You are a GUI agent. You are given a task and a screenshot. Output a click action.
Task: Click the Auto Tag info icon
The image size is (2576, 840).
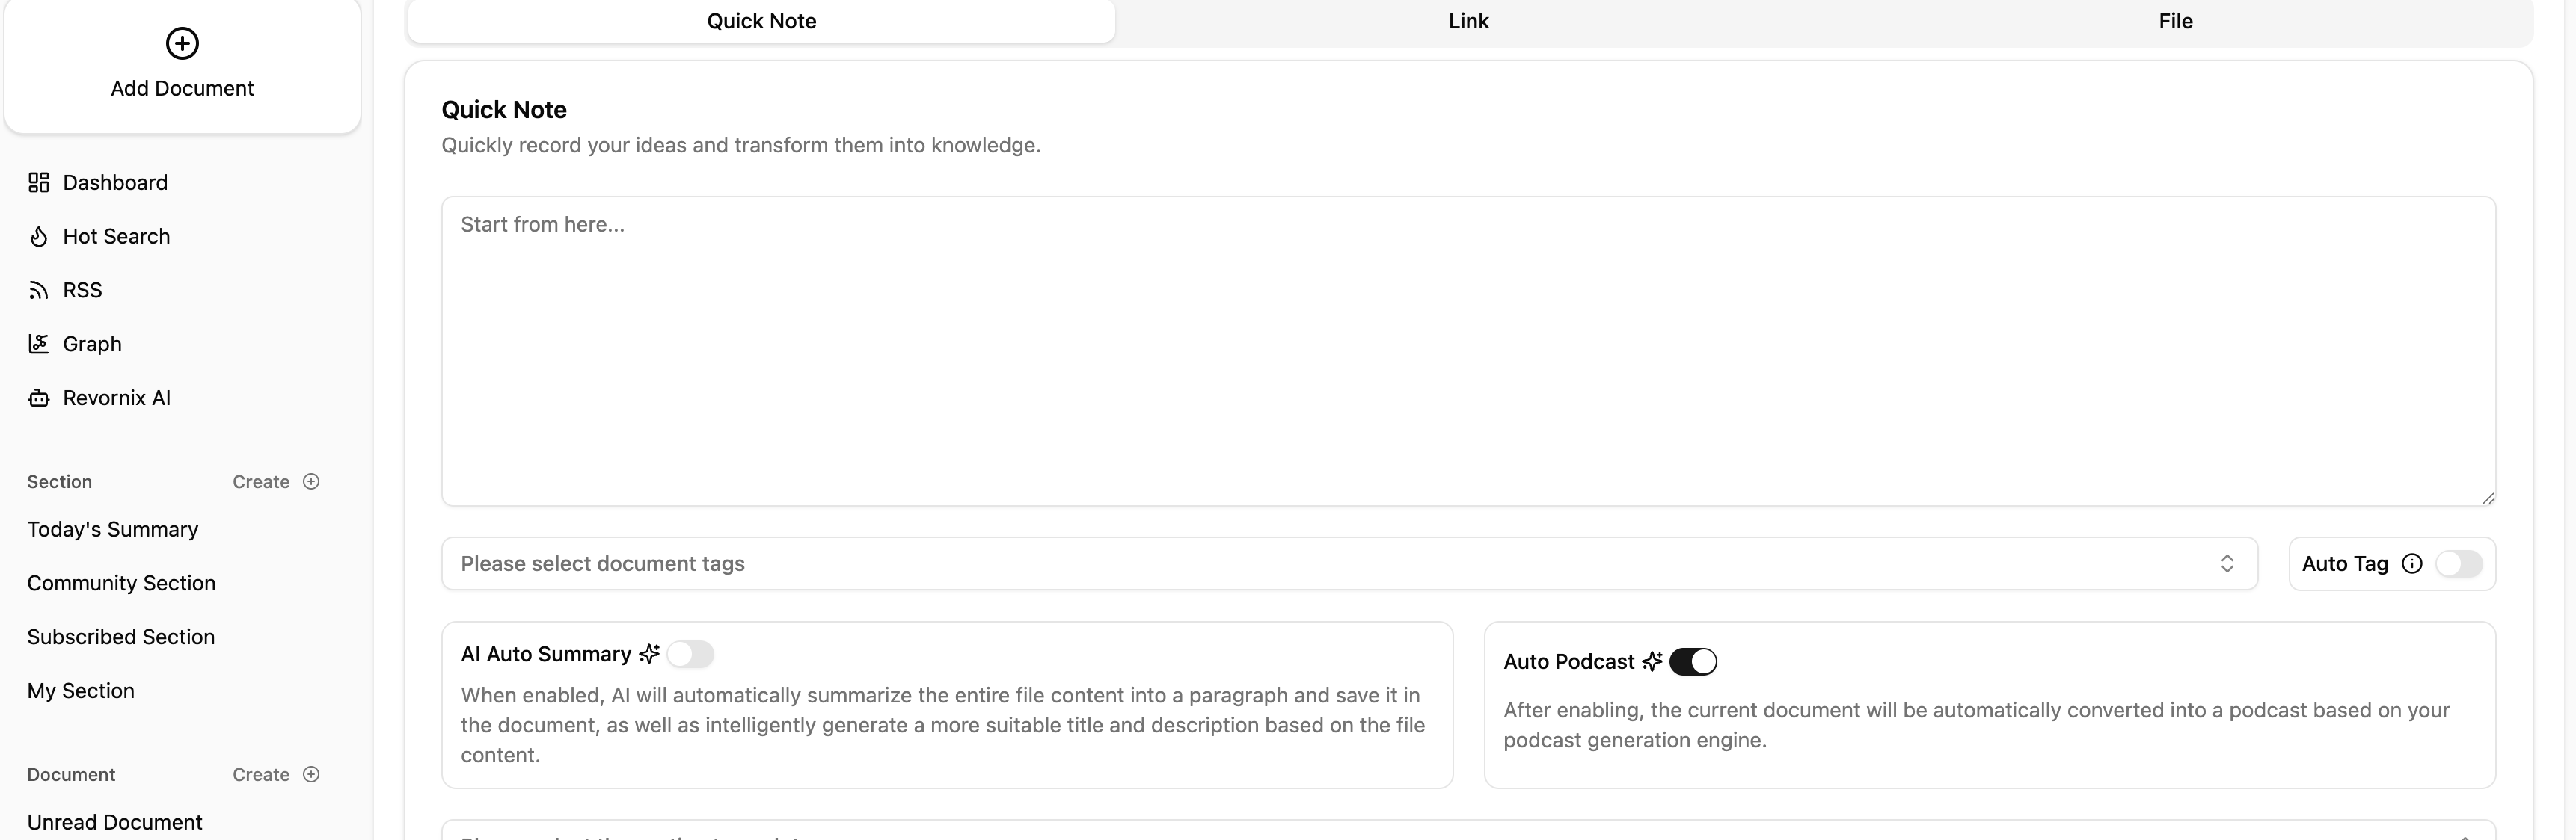click(x=2412, y=564)
